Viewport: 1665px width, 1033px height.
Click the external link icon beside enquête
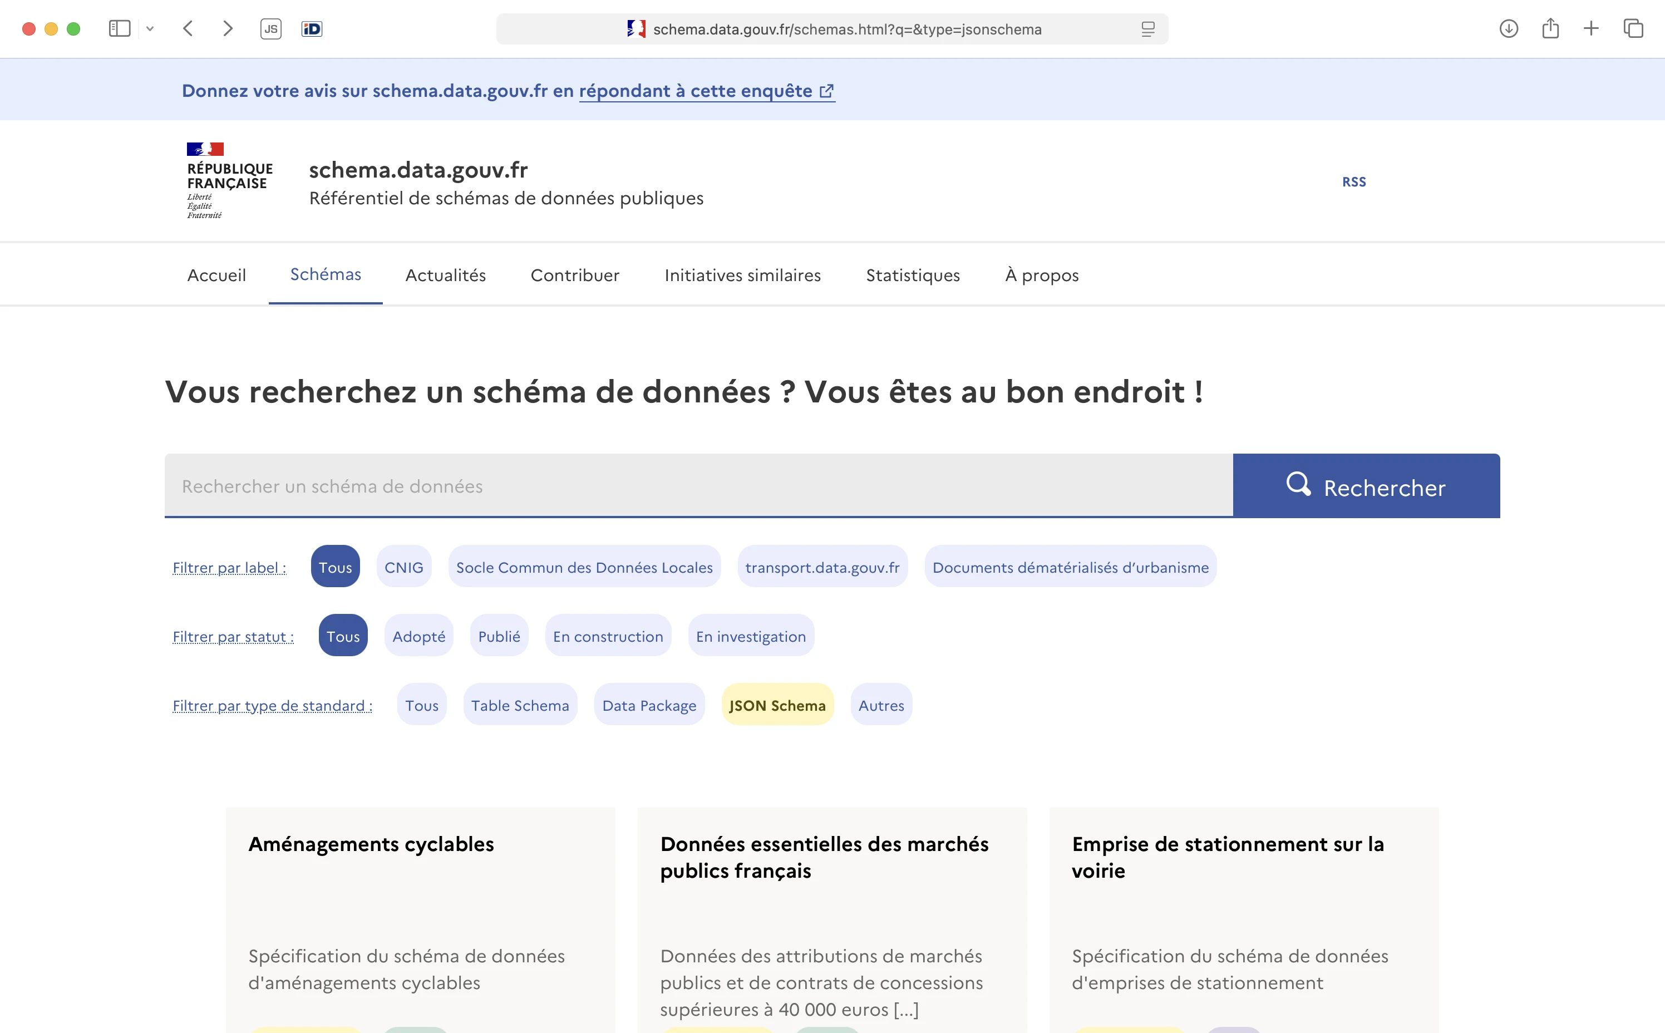pos(826,91)
